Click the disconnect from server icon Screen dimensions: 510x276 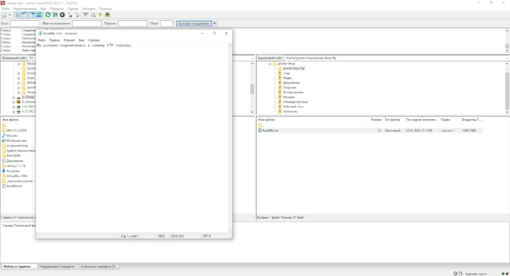click(70, 15)
